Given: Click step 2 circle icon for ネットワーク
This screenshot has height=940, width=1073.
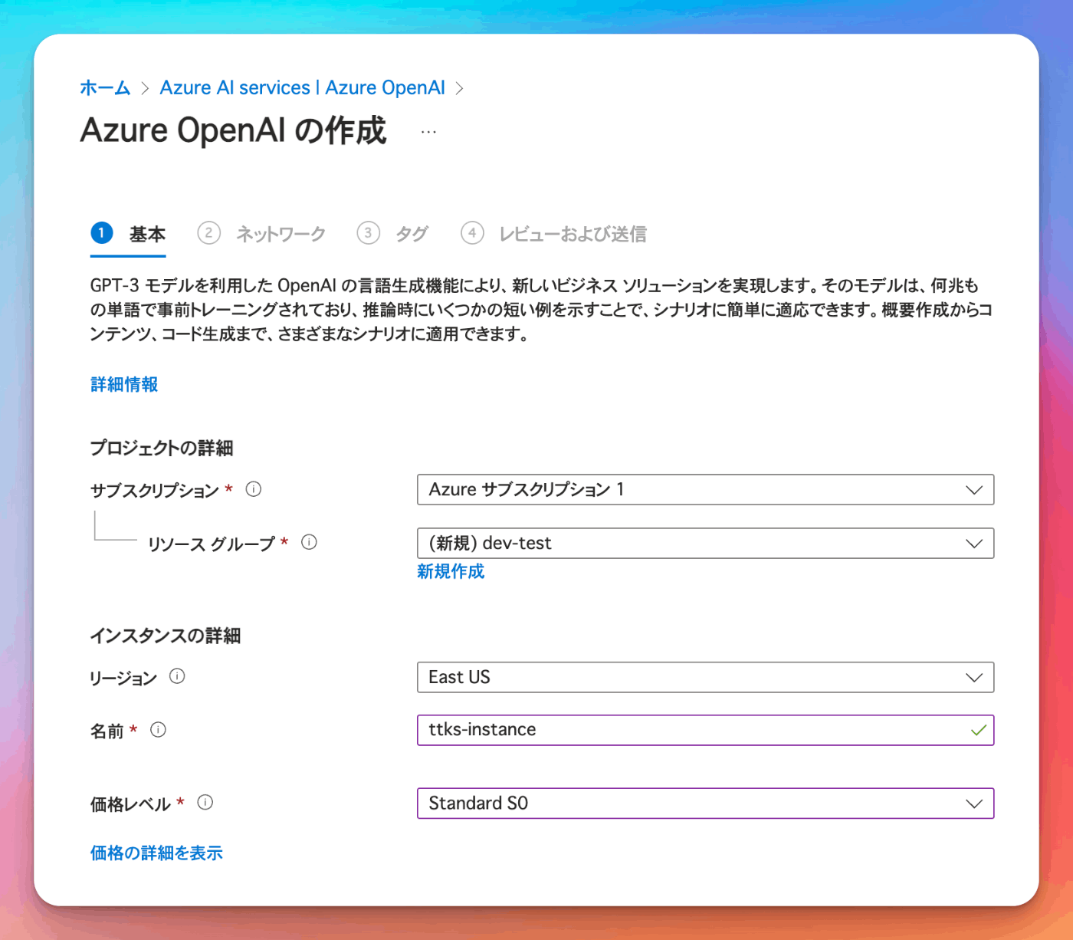Looking at the screenshot, I should click(209, 232).
